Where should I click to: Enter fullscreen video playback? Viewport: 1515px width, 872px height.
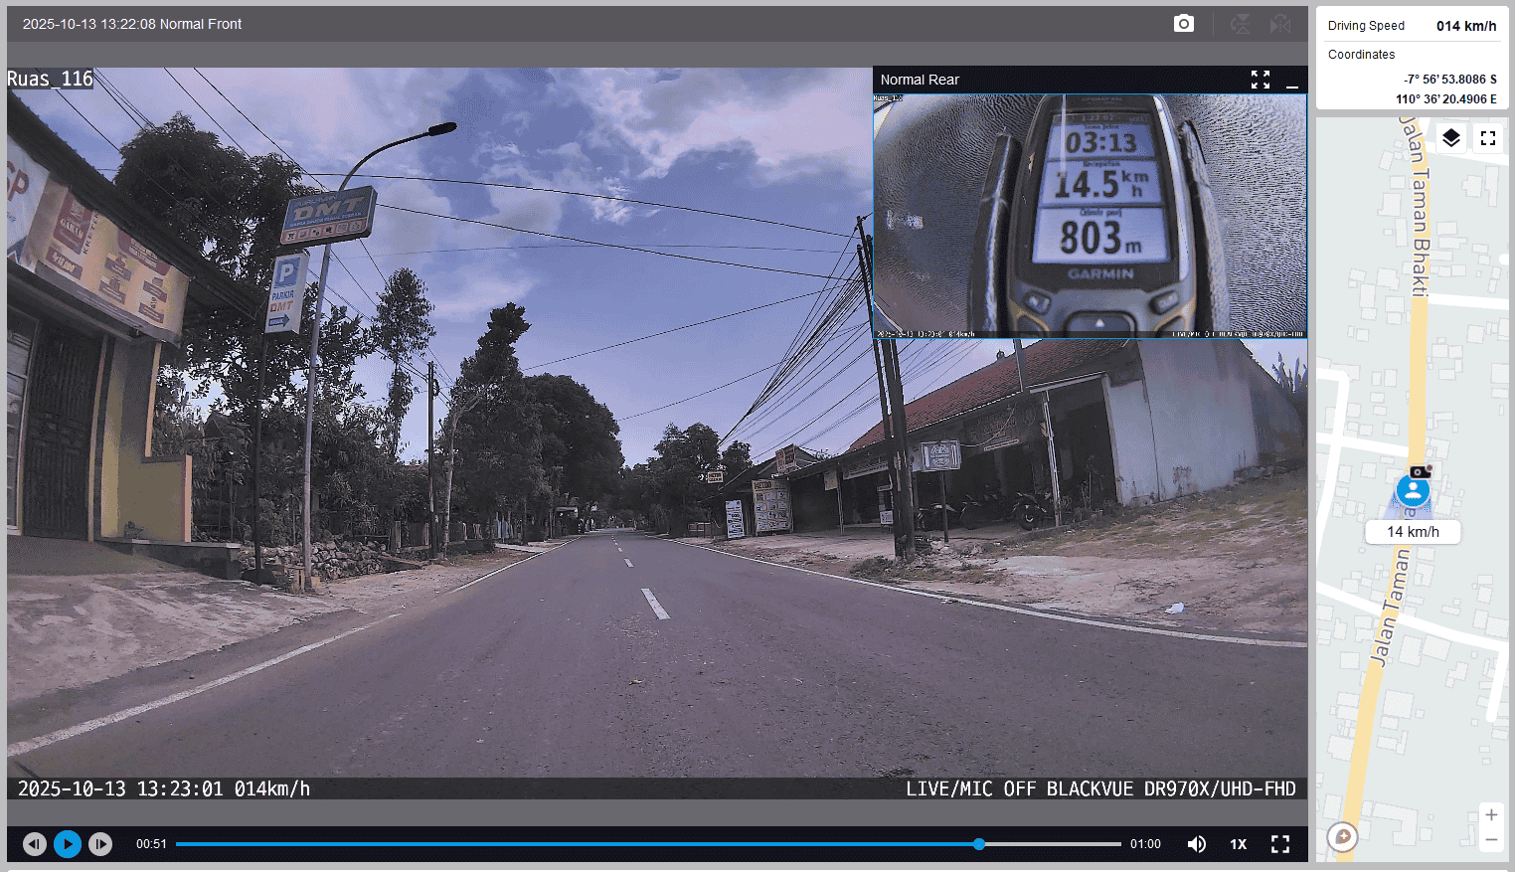(x=1280, y=844)
